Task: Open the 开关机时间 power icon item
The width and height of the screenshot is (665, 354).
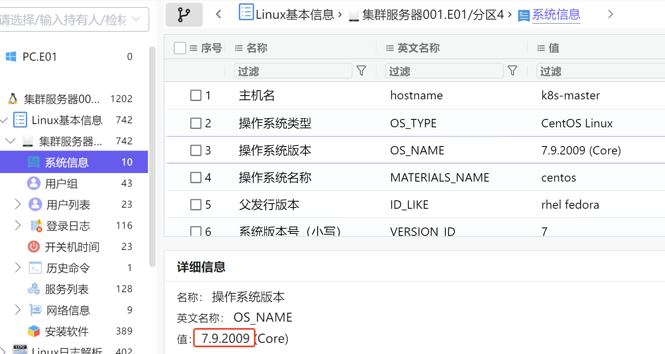Action: coord(34,247)
